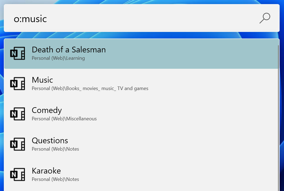
Task: Select the Karaoke search result
Action: 46,171
